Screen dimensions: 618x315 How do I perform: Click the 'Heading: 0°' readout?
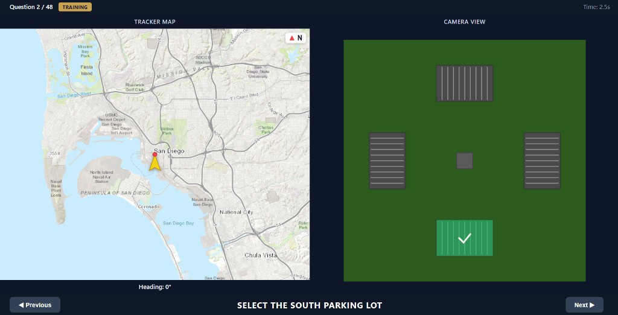(x=155, y=287)
